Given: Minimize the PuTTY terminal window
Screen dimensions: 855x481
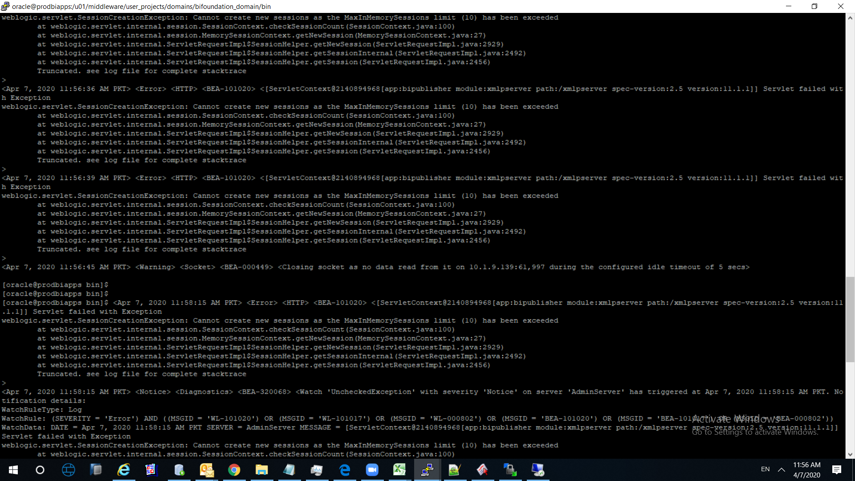Looking at the screenshot, I should pos(789,6).
